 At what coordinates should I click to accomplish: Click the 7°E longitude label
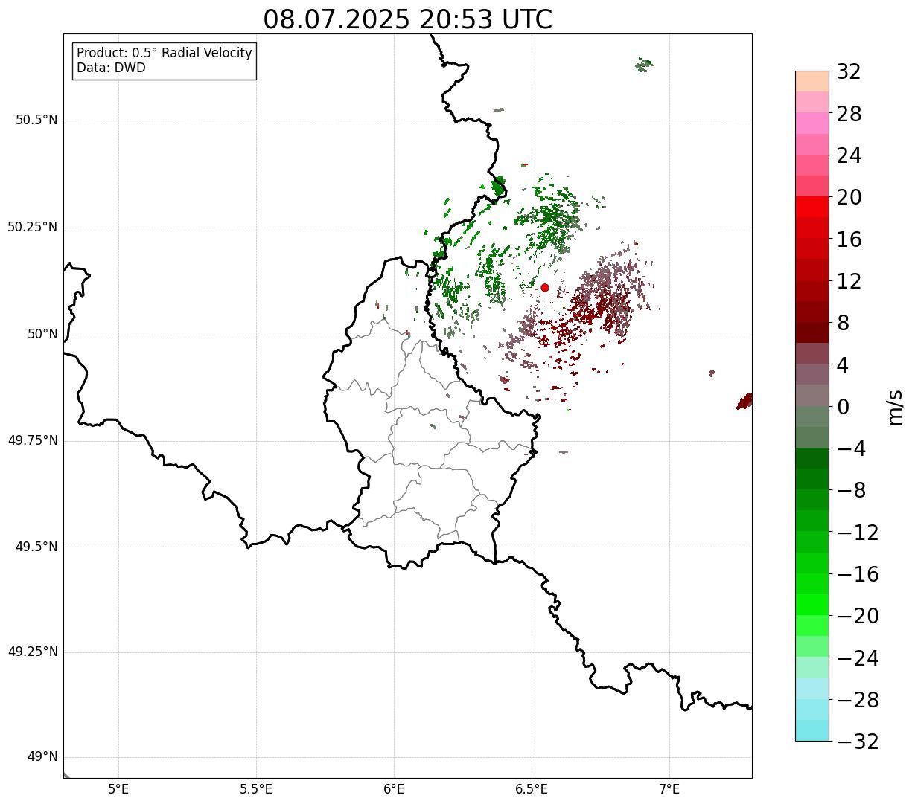click(x=669, y=788)
